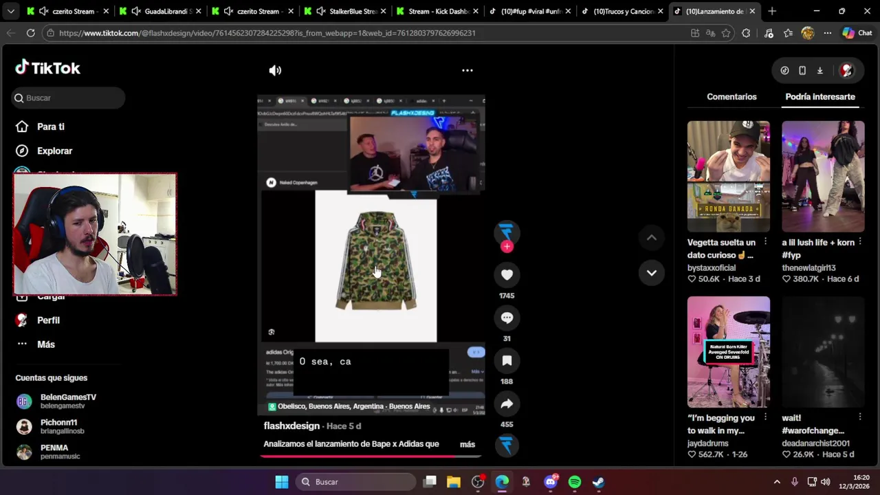Follow flashxdesign with red plus badge
Viewport: 880px width, 495px height.
507,247
